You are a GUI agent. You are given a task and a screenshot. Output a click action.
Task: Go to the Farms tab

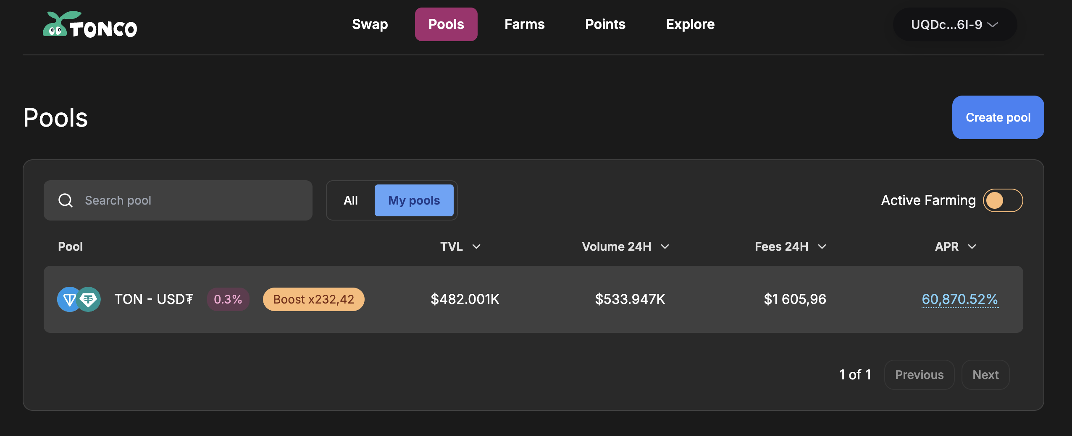point(524,24)
